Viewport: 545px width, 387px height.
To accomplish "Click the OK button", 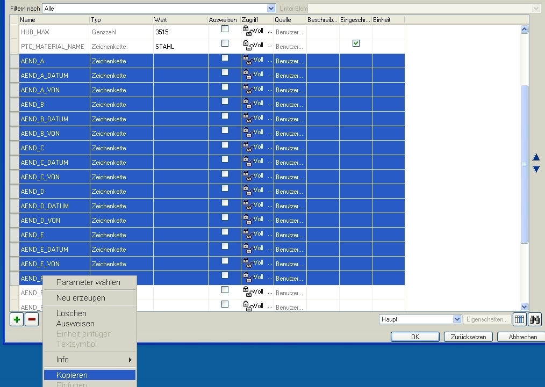I will pos(415,337).
